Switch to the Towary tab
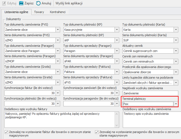 coord(39,12)
